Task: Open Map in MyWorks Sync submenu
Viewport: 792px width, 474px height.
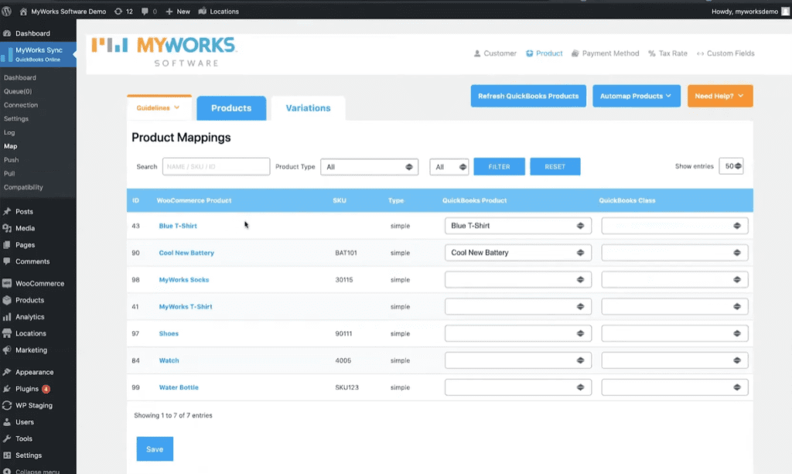Action: point(11,146)
